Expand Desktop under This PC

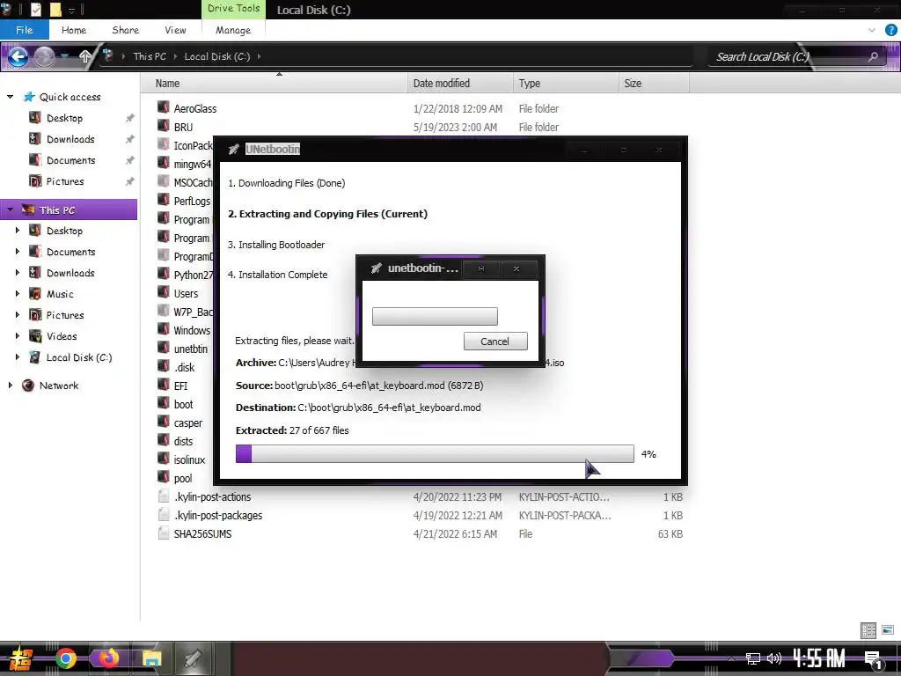tap(18, 231)
